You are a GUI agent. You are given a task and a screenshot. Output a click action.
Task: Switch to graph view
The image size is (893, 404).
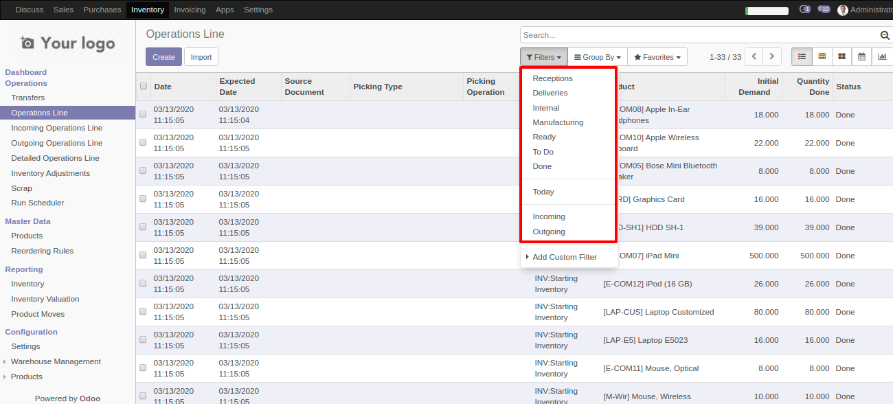pos(882,57)
